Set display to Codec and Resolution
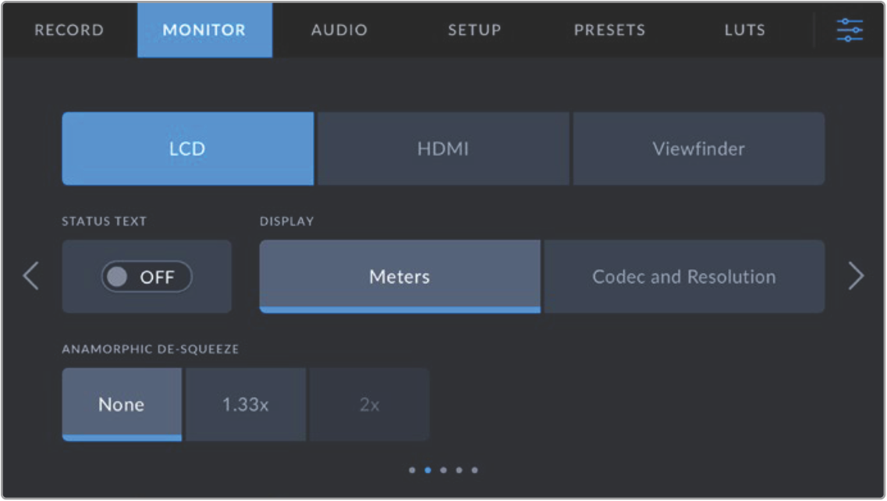This screenshot has height=501, width=887. (683, 276)
